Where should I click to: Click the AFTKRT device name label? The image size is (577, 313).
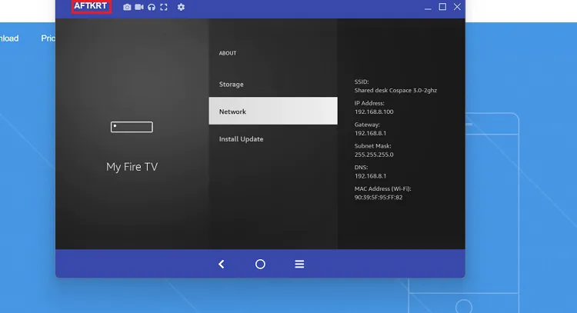coord(91,6)
